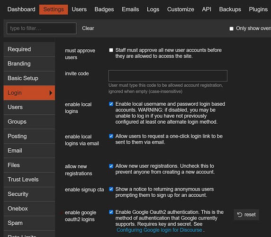Image resolution: width=271 pixels, height=237 pixels.
Task: Toggle Only show overridden checkbox
Action: pos(231,28)
